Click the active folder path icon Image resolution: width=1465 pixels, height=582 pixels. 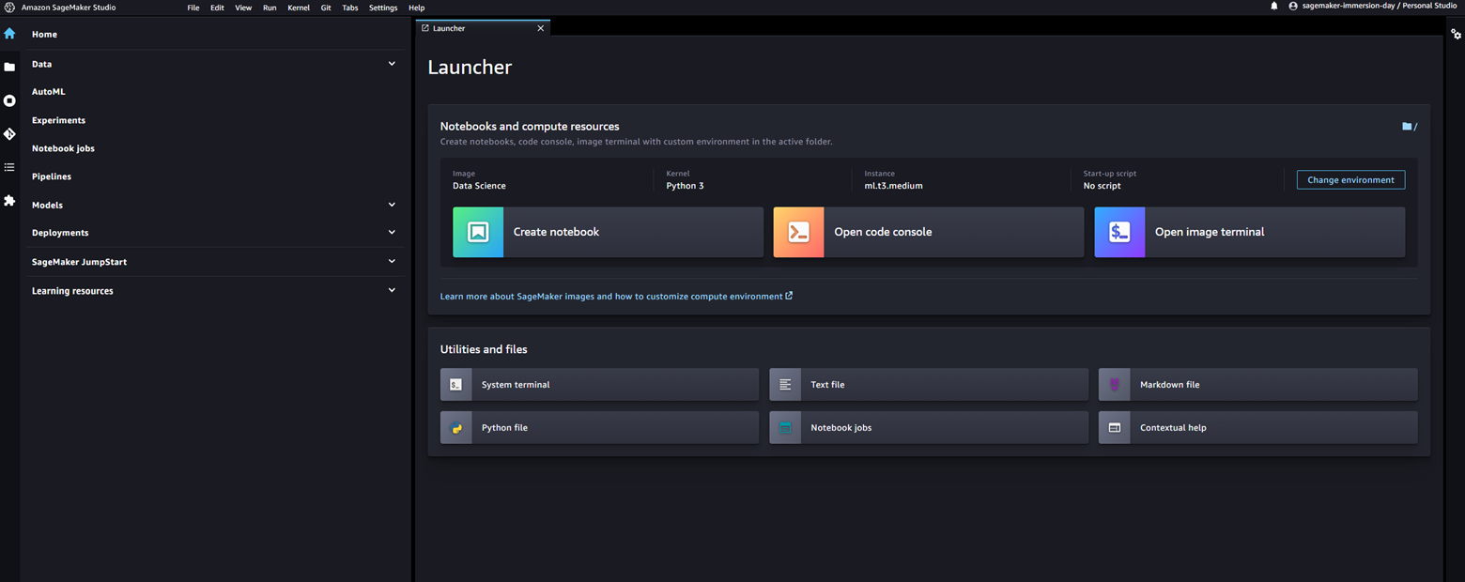1407,126
